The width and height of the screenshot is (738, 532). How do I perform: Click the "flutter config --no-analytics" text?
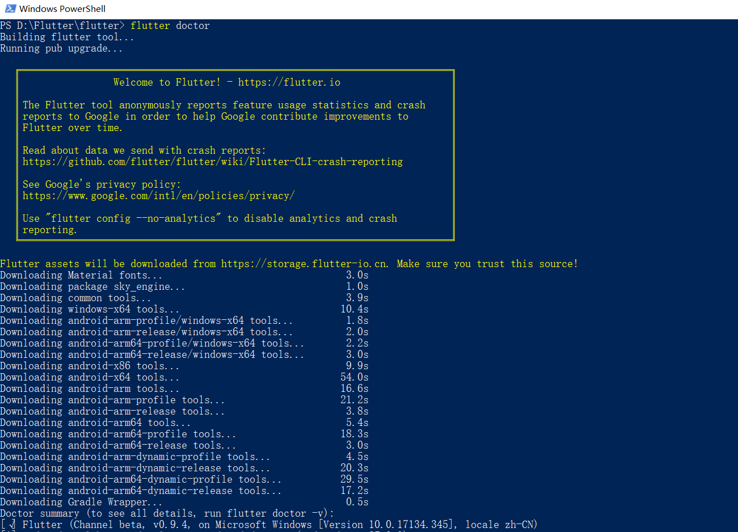coord(133,218)
